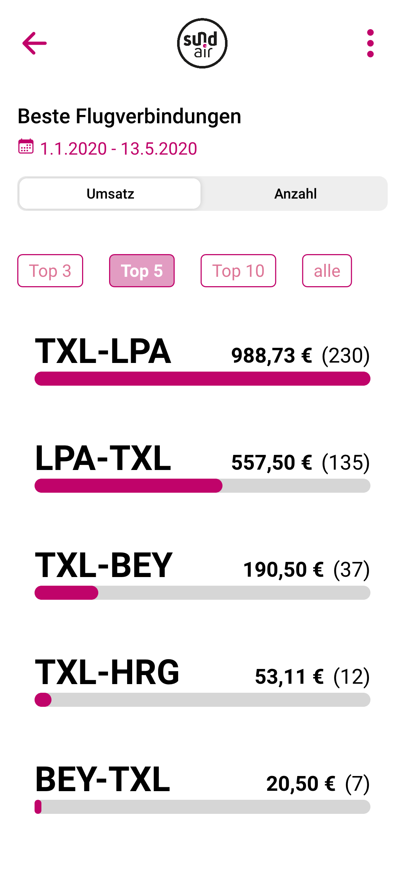Tap the back arrow icon
This screenshot has width=405, height=878.
click(35, 43)
